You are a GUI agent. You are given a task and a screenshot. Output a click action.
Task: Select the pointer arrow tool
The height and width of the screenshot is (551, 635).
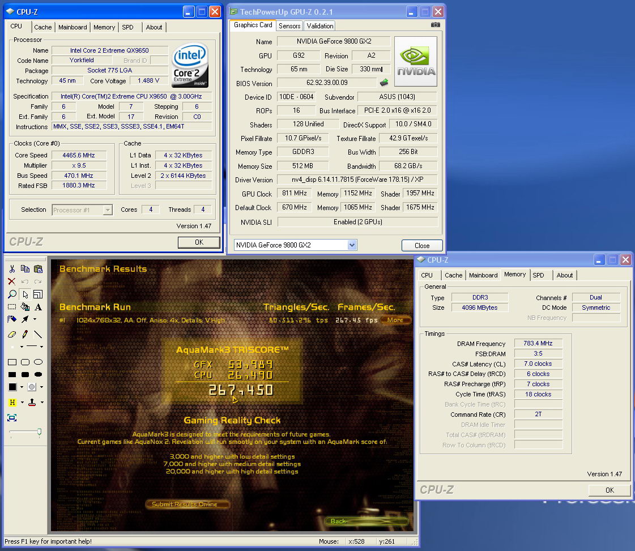click(25, 294)
